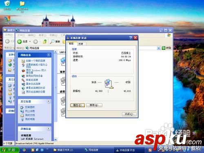Click the greyed back arrow in 新建文件夹 window
The height and width of the screenshot is (153, 204).
[7, 41]
